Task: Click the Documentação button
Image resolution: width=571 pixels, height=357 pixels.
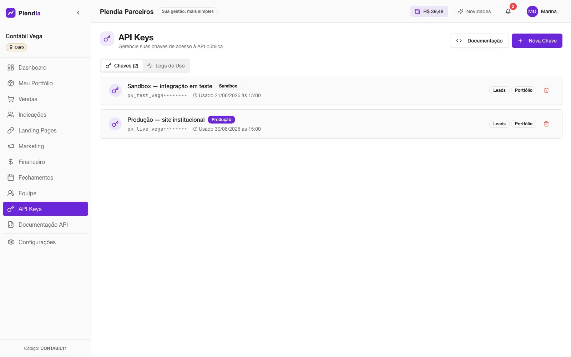Action: (x=479, y=41)
